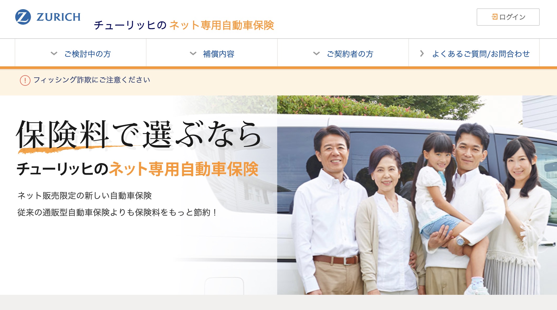
Task: Click the right arrow beside よくあるご質問
Action: click(x=422, y=54)
